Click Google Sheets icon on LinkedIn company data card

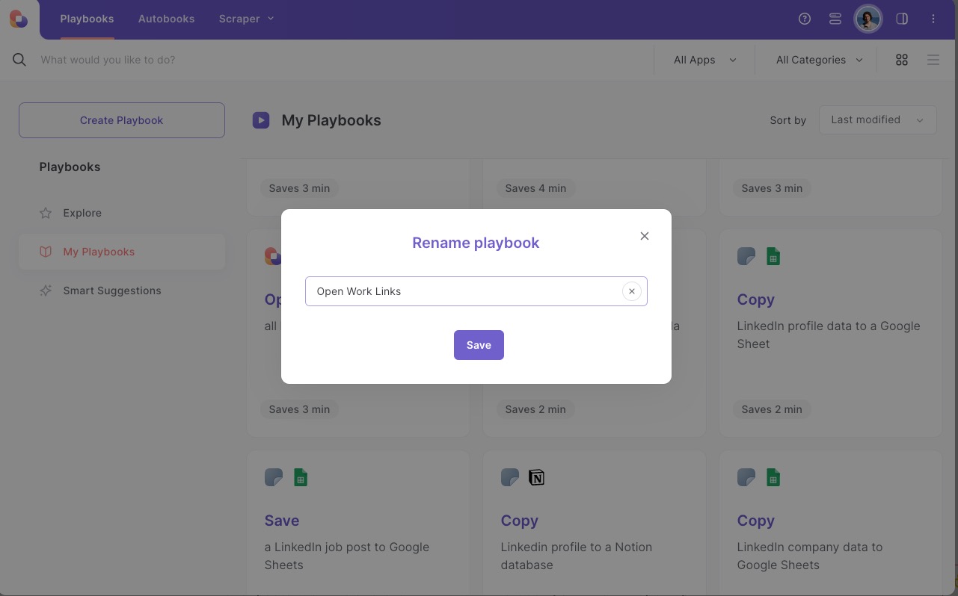tap(773, 478)
